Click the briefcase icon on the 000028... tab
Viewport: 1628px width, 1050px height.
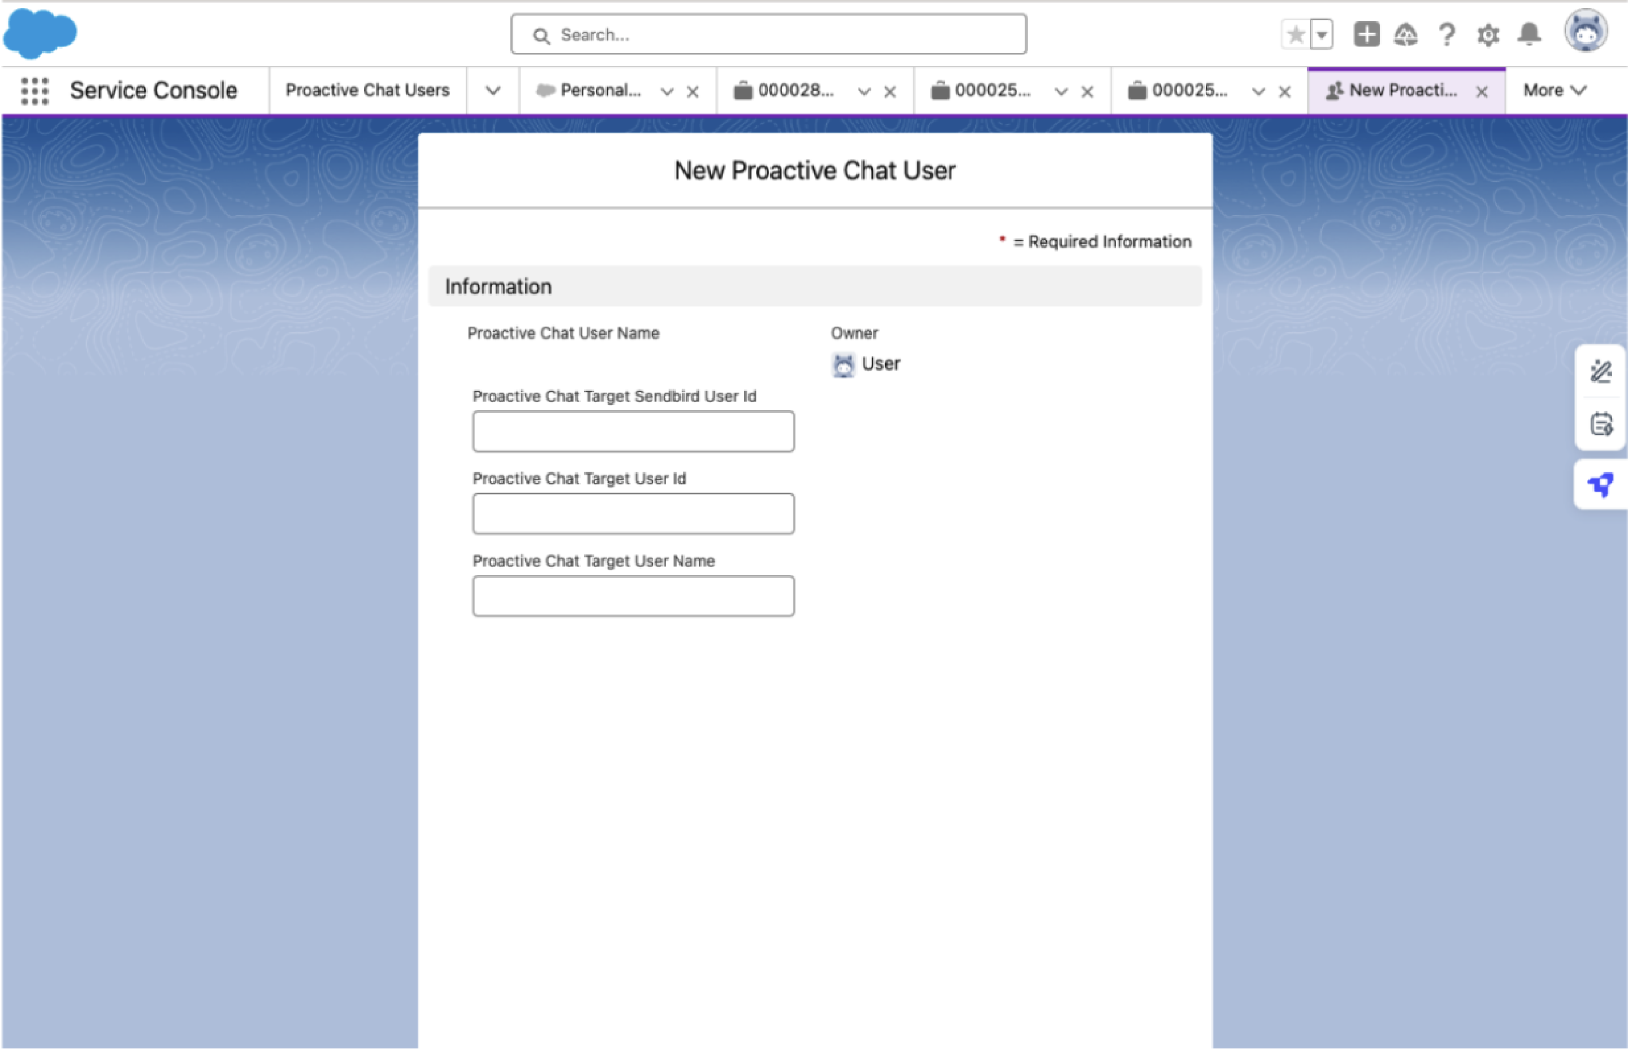pyautogui.click(x=743, y=90)
